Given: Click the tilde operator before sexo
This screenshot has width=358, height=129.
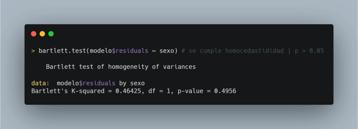Looking at the screenshot, I should click(154, 51).
